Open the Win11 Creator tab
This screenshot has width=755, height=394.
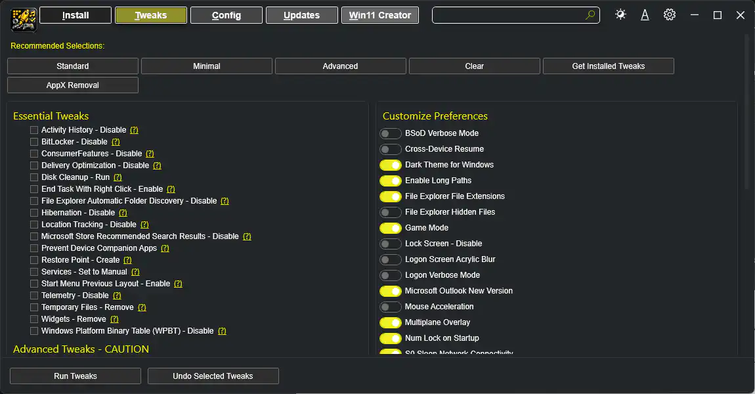tap(380, 15)
